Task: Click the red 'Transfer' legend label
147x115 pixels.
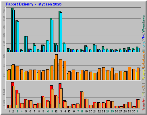Action: (x=143, y=104)
